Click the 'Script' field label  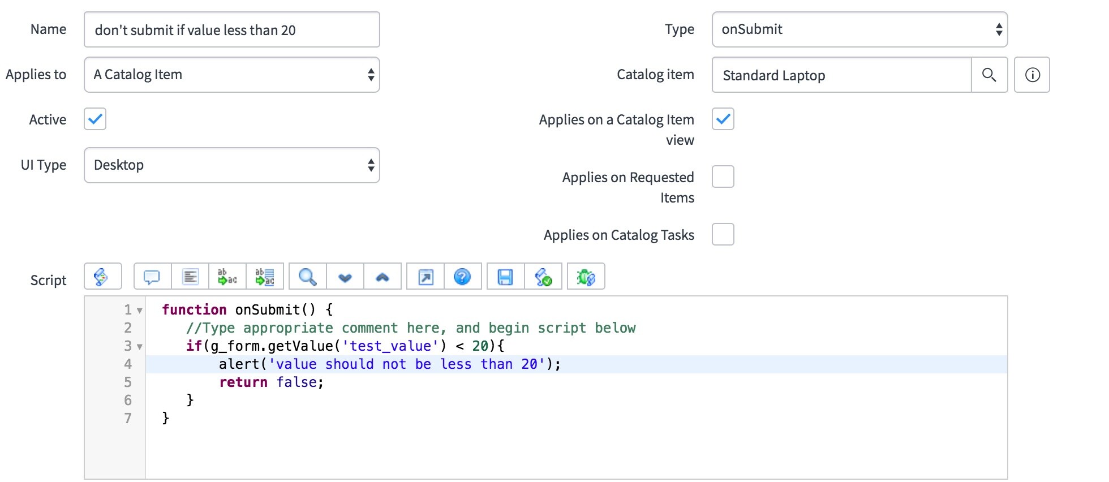click(x=48, y=280)
